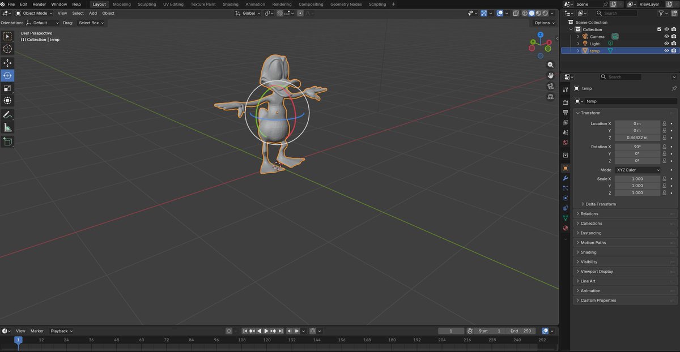Viewport: 680px width, 352px height.
Task: Open the Scene properties tab
Action: [x=565, y=132]
